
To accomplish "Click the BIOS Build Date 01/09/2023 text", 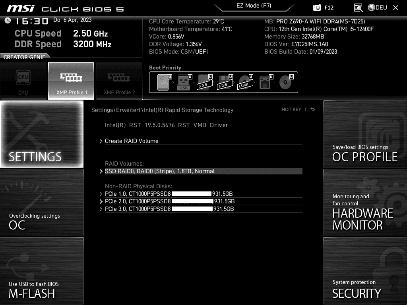I will (x=300, y=52).
